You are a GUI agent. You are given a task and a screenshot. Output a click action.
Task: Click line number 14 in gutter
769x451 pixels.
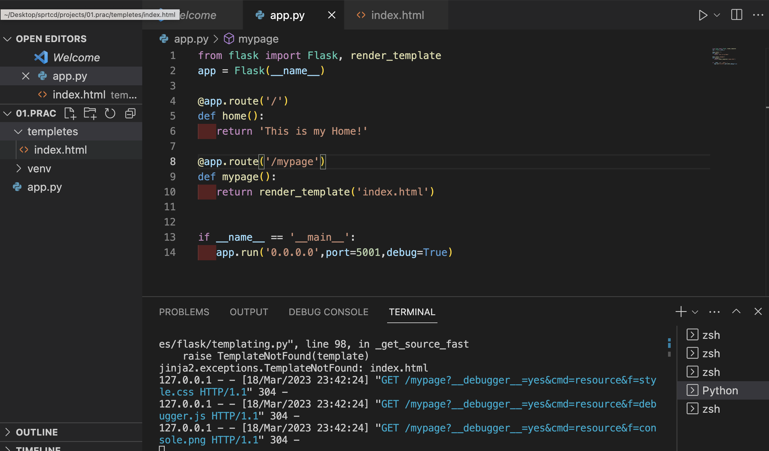(170, 252)
